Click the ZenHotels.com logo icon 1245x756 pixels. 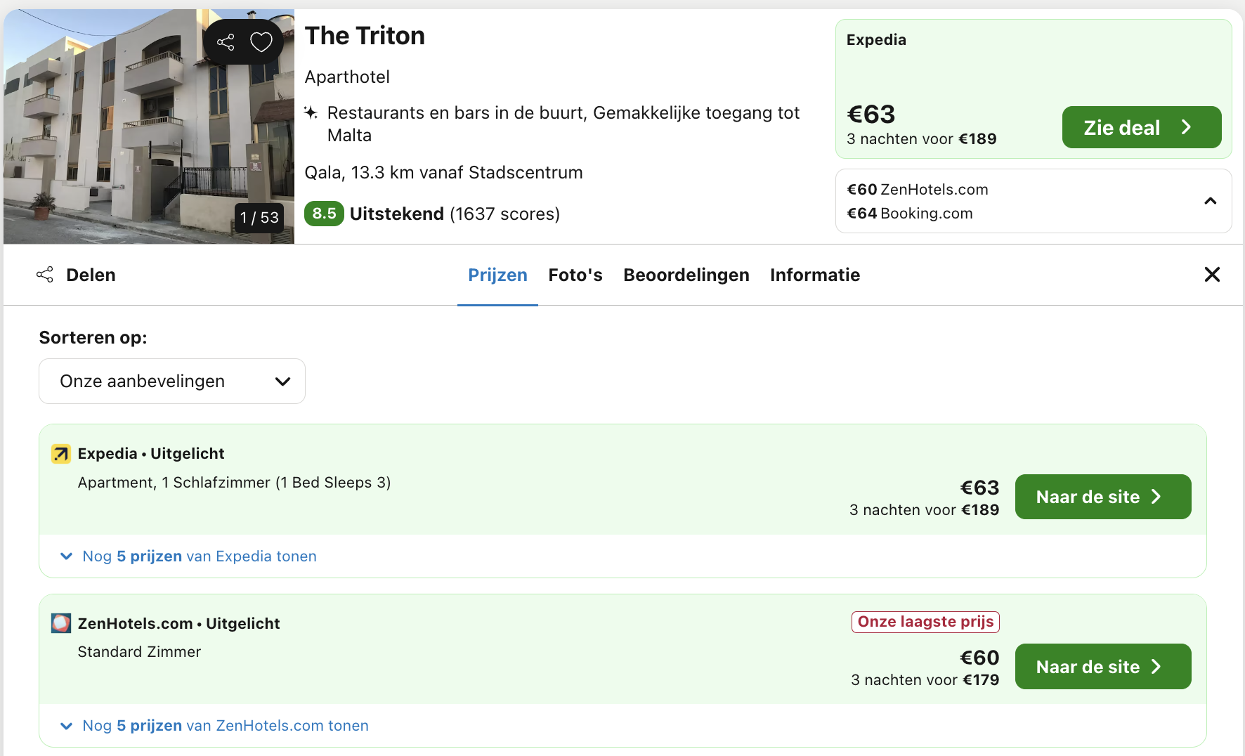61,623
